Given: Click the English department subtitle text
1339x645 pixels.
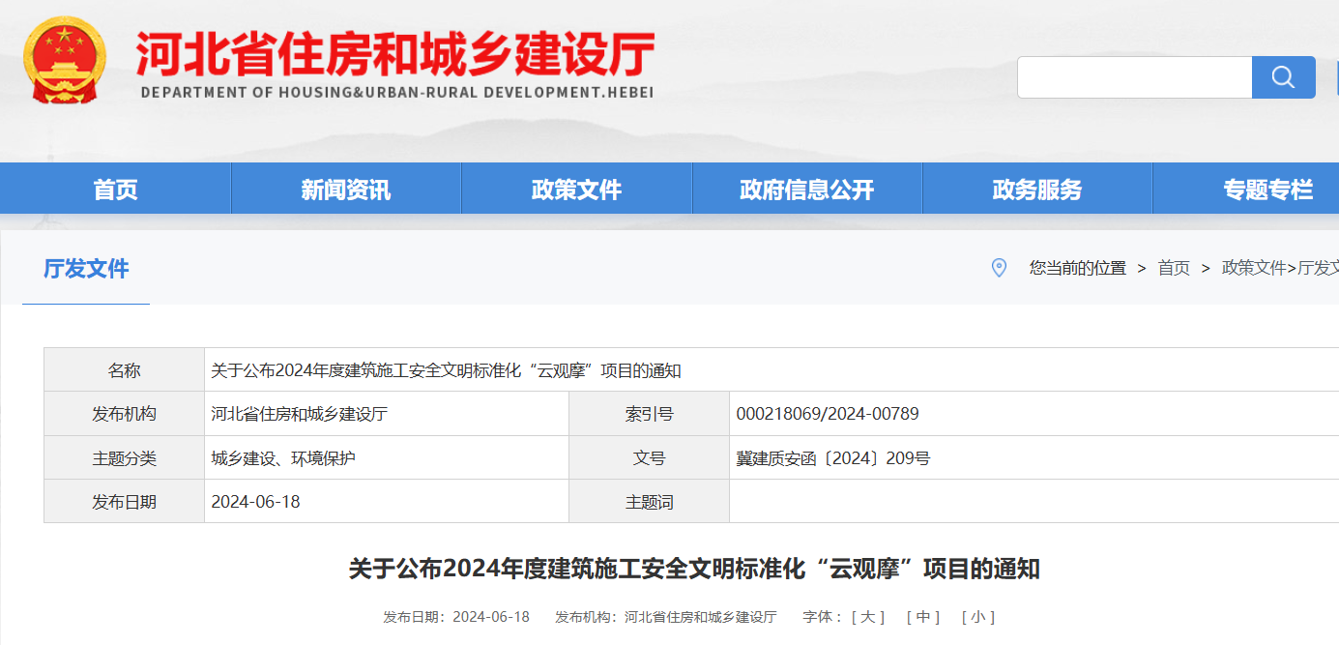Looking at the screenshot, I should point(397,93).
